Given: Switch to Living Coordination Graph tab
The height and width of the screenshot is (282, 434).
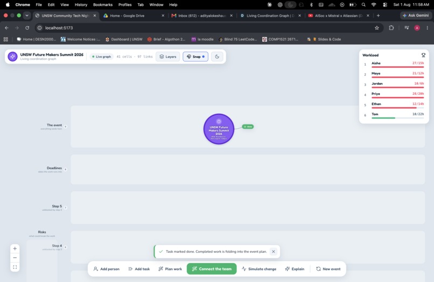Looking at the screenshot, I should click(x=270, y=16).
